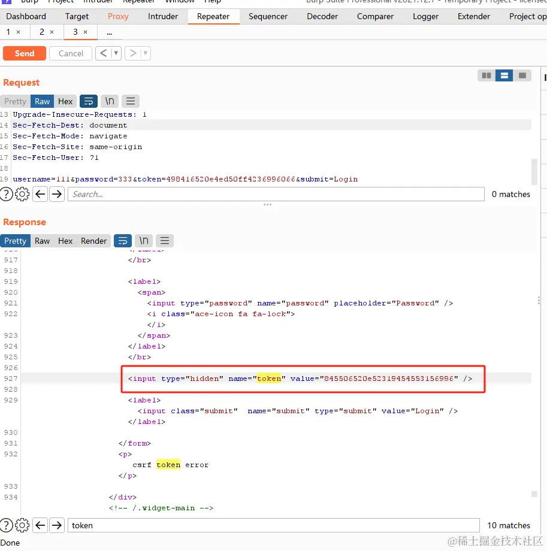Open Request search settings gear

coord(22,194)
